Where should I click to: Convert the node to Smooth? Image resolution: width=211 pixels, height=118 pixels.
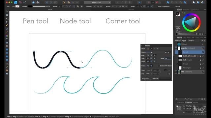pos(98,7)
